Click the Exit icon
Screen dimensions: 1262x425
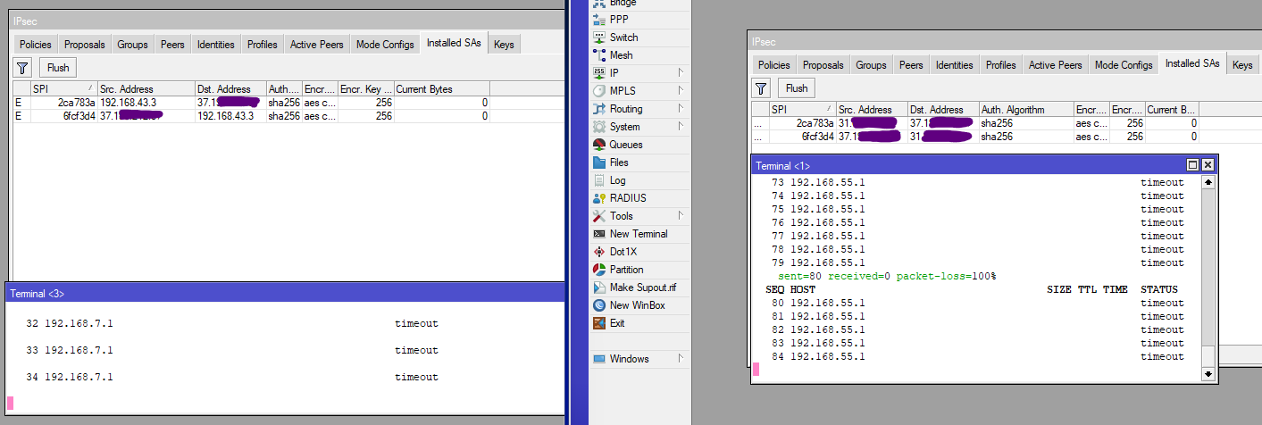coord(599,323)
